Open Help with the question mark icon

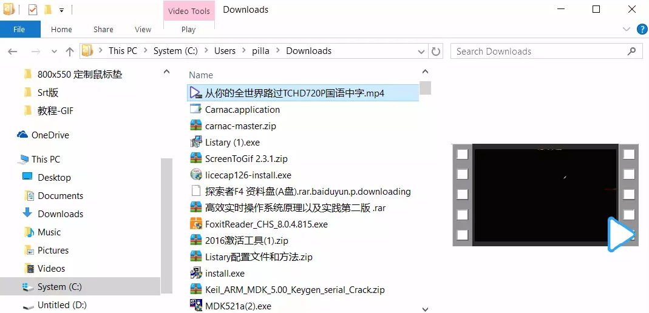click(641, 29)
